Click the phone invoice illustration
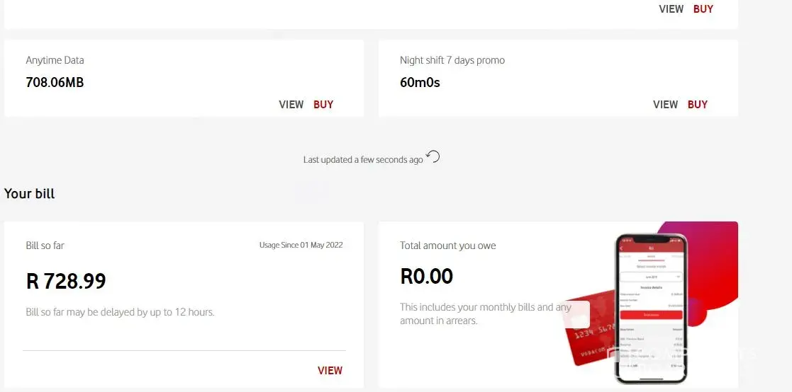This screenshot has width=792, height=392. 651,308
